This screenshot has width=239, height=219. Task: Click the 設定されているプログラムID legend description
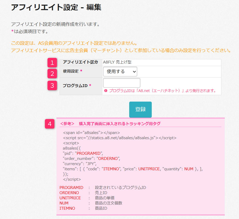coord(120,187)
